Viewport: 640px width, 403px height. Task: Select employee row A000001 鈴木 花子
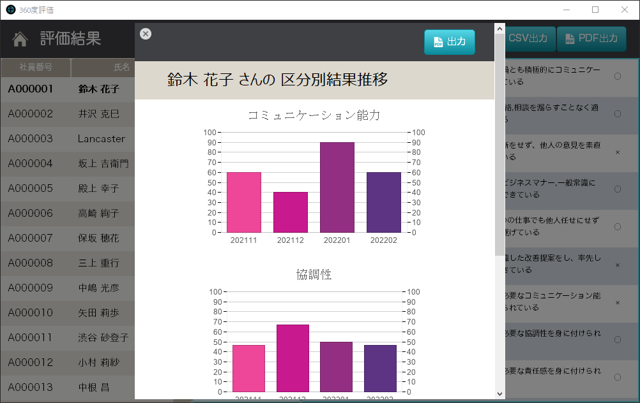67,89
